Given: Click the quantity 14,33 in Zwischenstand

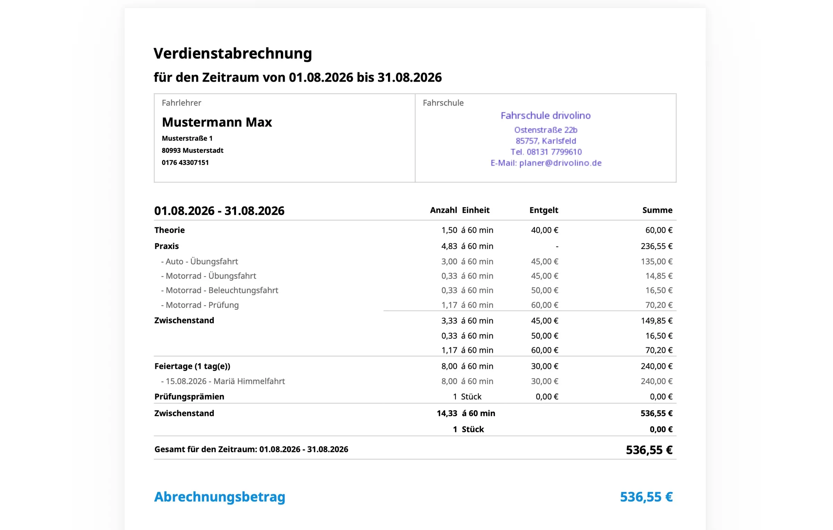Looking at the screenshot, I should (447, 413).
